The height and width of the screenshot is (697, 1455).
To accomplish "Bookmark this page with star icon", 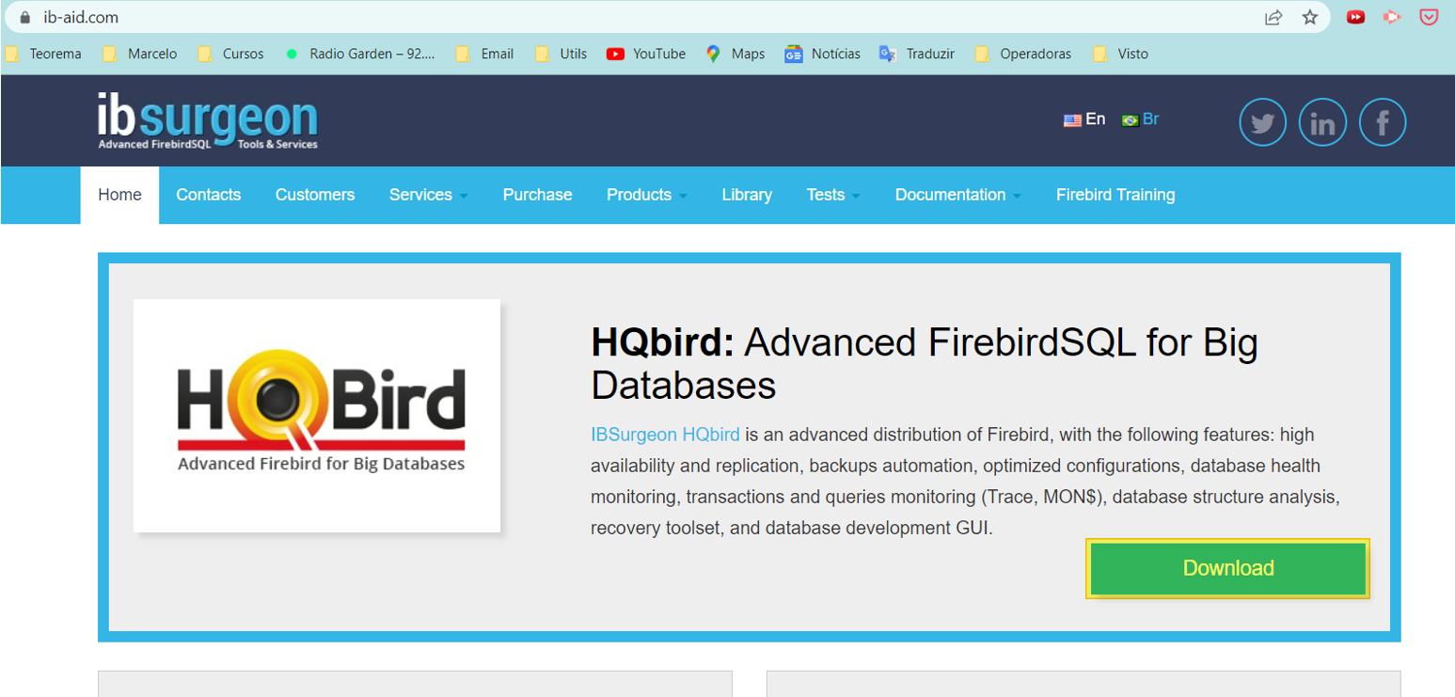I will tap(1309, 17).
